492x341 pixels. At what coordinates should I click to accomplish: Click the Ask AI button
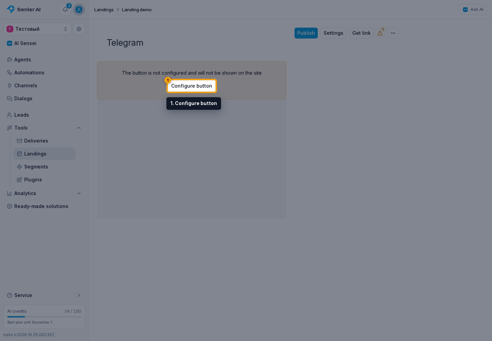[x=473, y=10]
